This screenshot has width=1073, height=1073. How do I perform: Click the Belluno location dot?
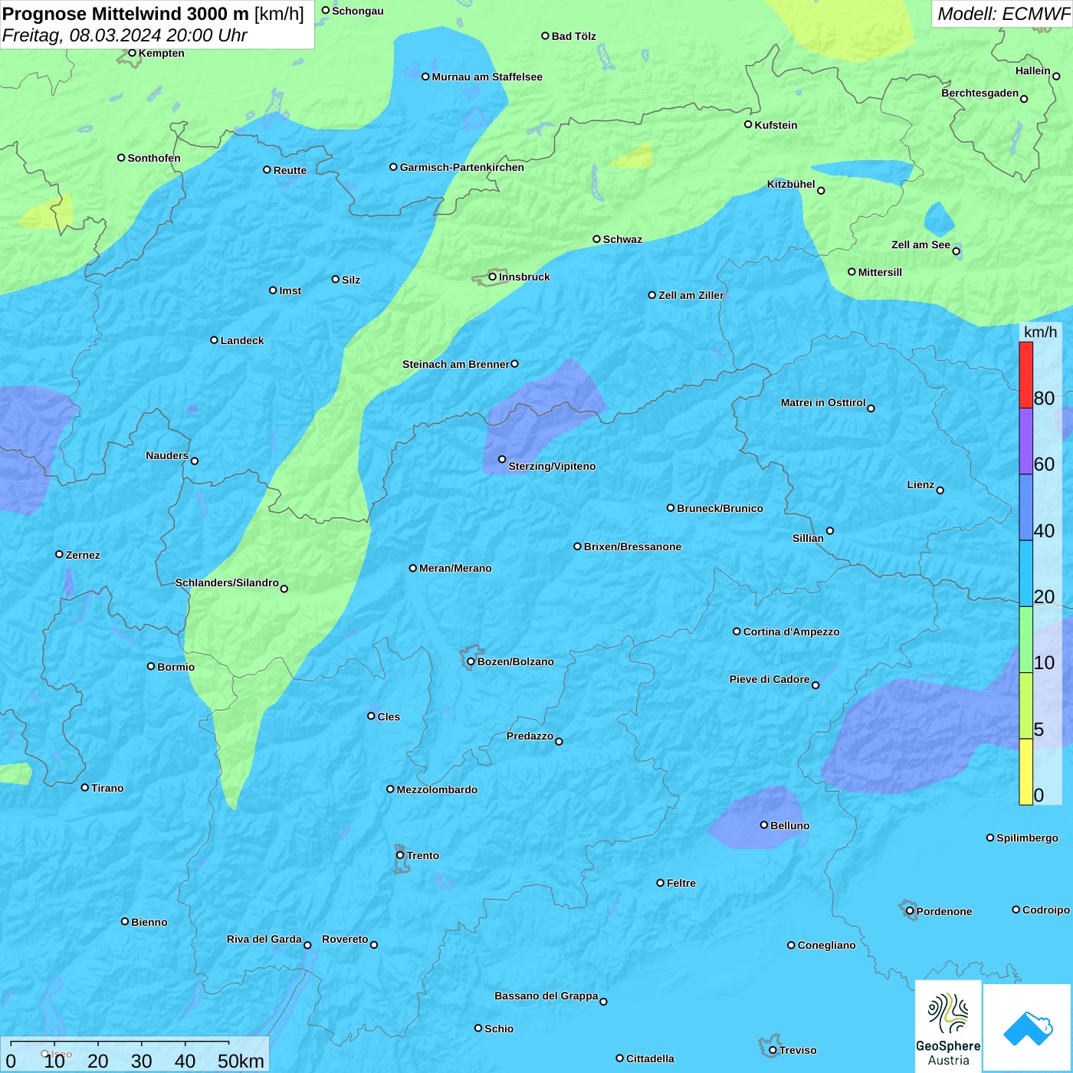pyautogui.click(x=764, y=825)
